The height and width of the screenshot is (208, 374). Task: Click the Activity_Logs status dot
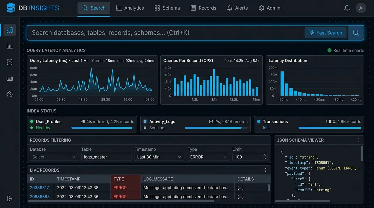point(145,121)
